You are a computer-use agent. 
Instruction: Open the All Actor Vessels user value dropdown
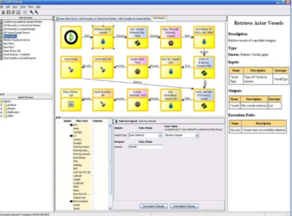[x=197, y=135]
